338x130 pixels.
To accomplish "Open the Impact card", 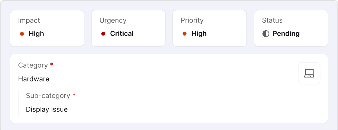I will [x=47, y=28].
